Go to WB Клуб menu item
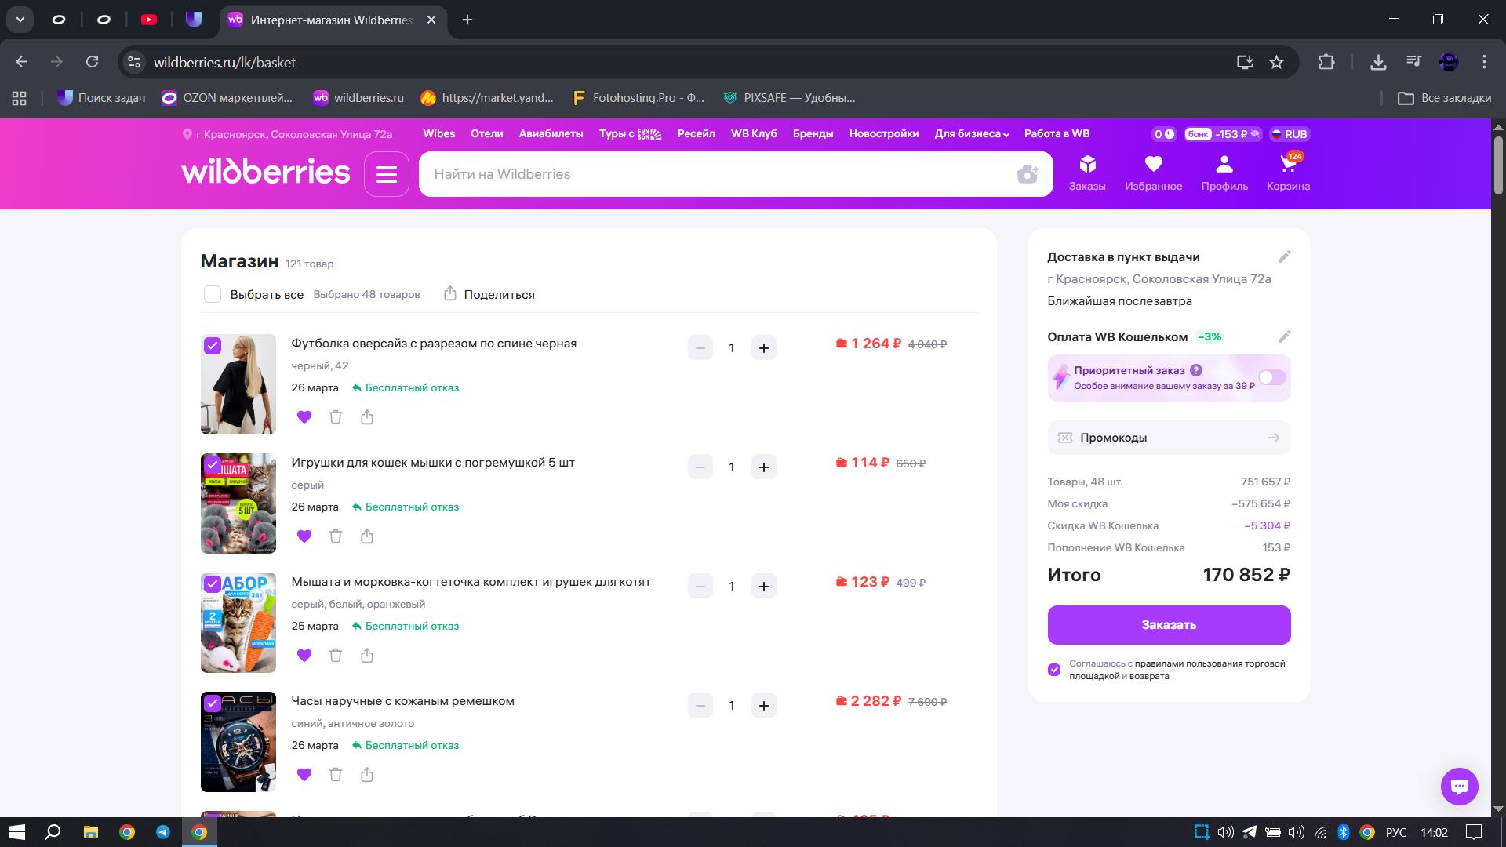The image size is (1506, 847). click(753, 133)
